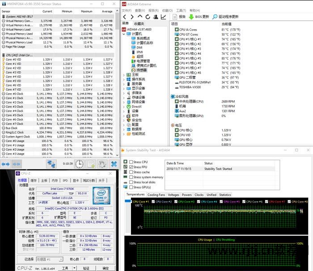Expand the 显示设备 tree node

point(124,88)
